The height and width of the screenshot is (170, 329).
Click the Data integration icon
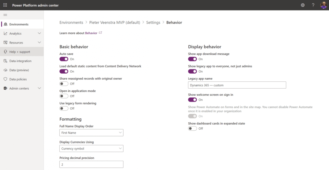point(5,61)
